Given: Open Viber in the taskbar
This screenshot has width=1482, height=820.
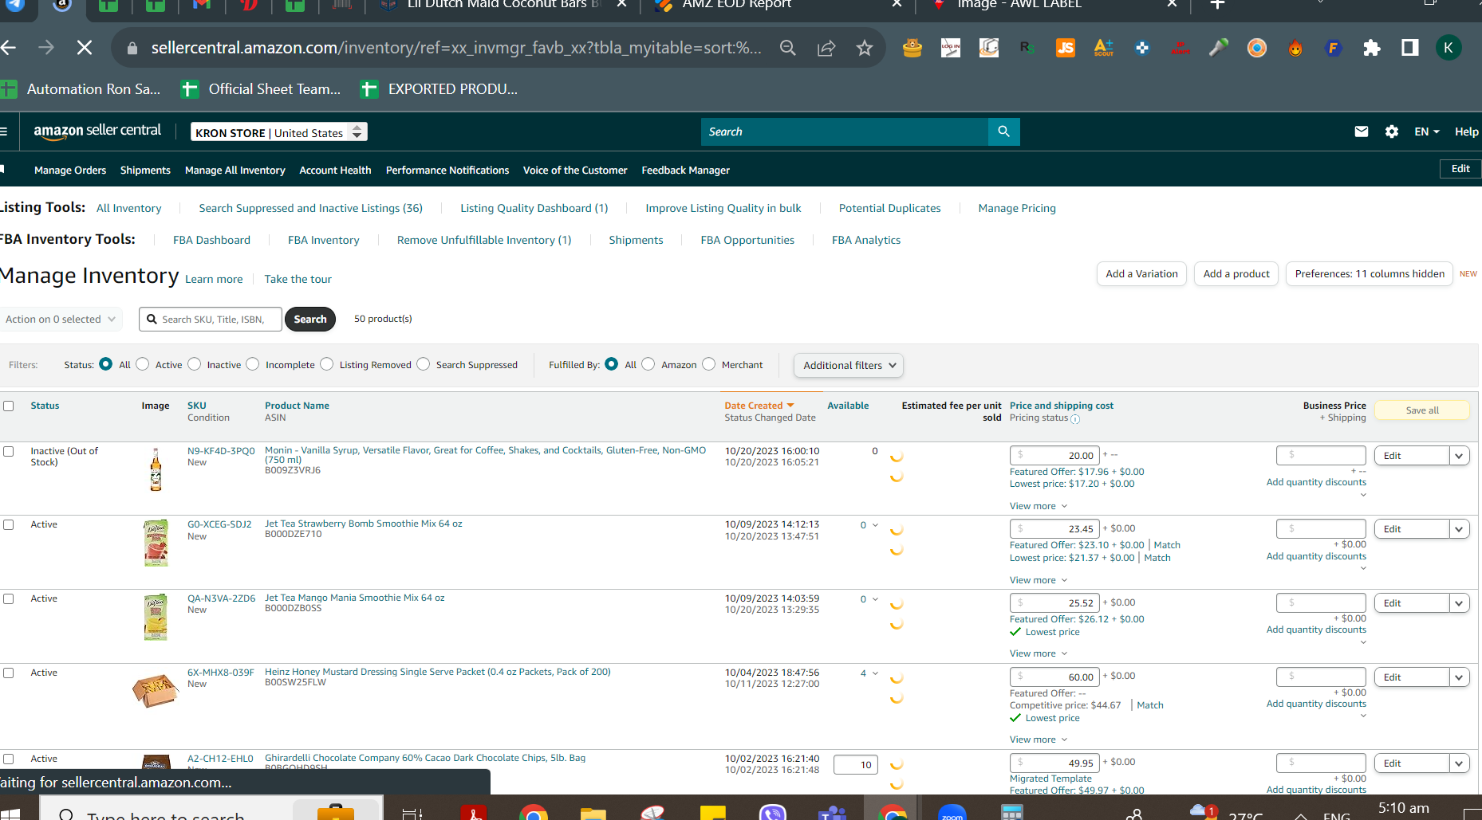Looking at the screenshot, I should click(773, 813).
